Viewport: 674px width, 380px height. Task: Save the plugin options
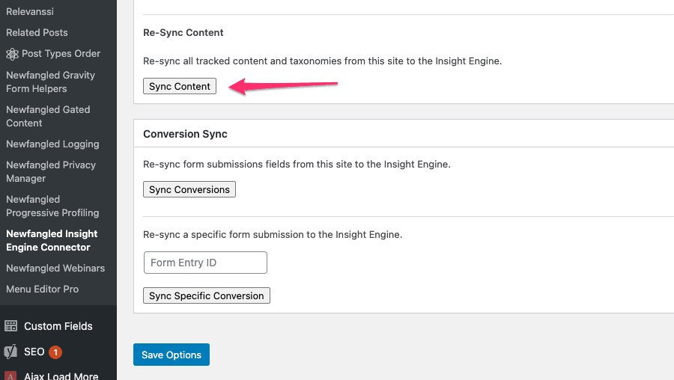(x=171, y=355)
